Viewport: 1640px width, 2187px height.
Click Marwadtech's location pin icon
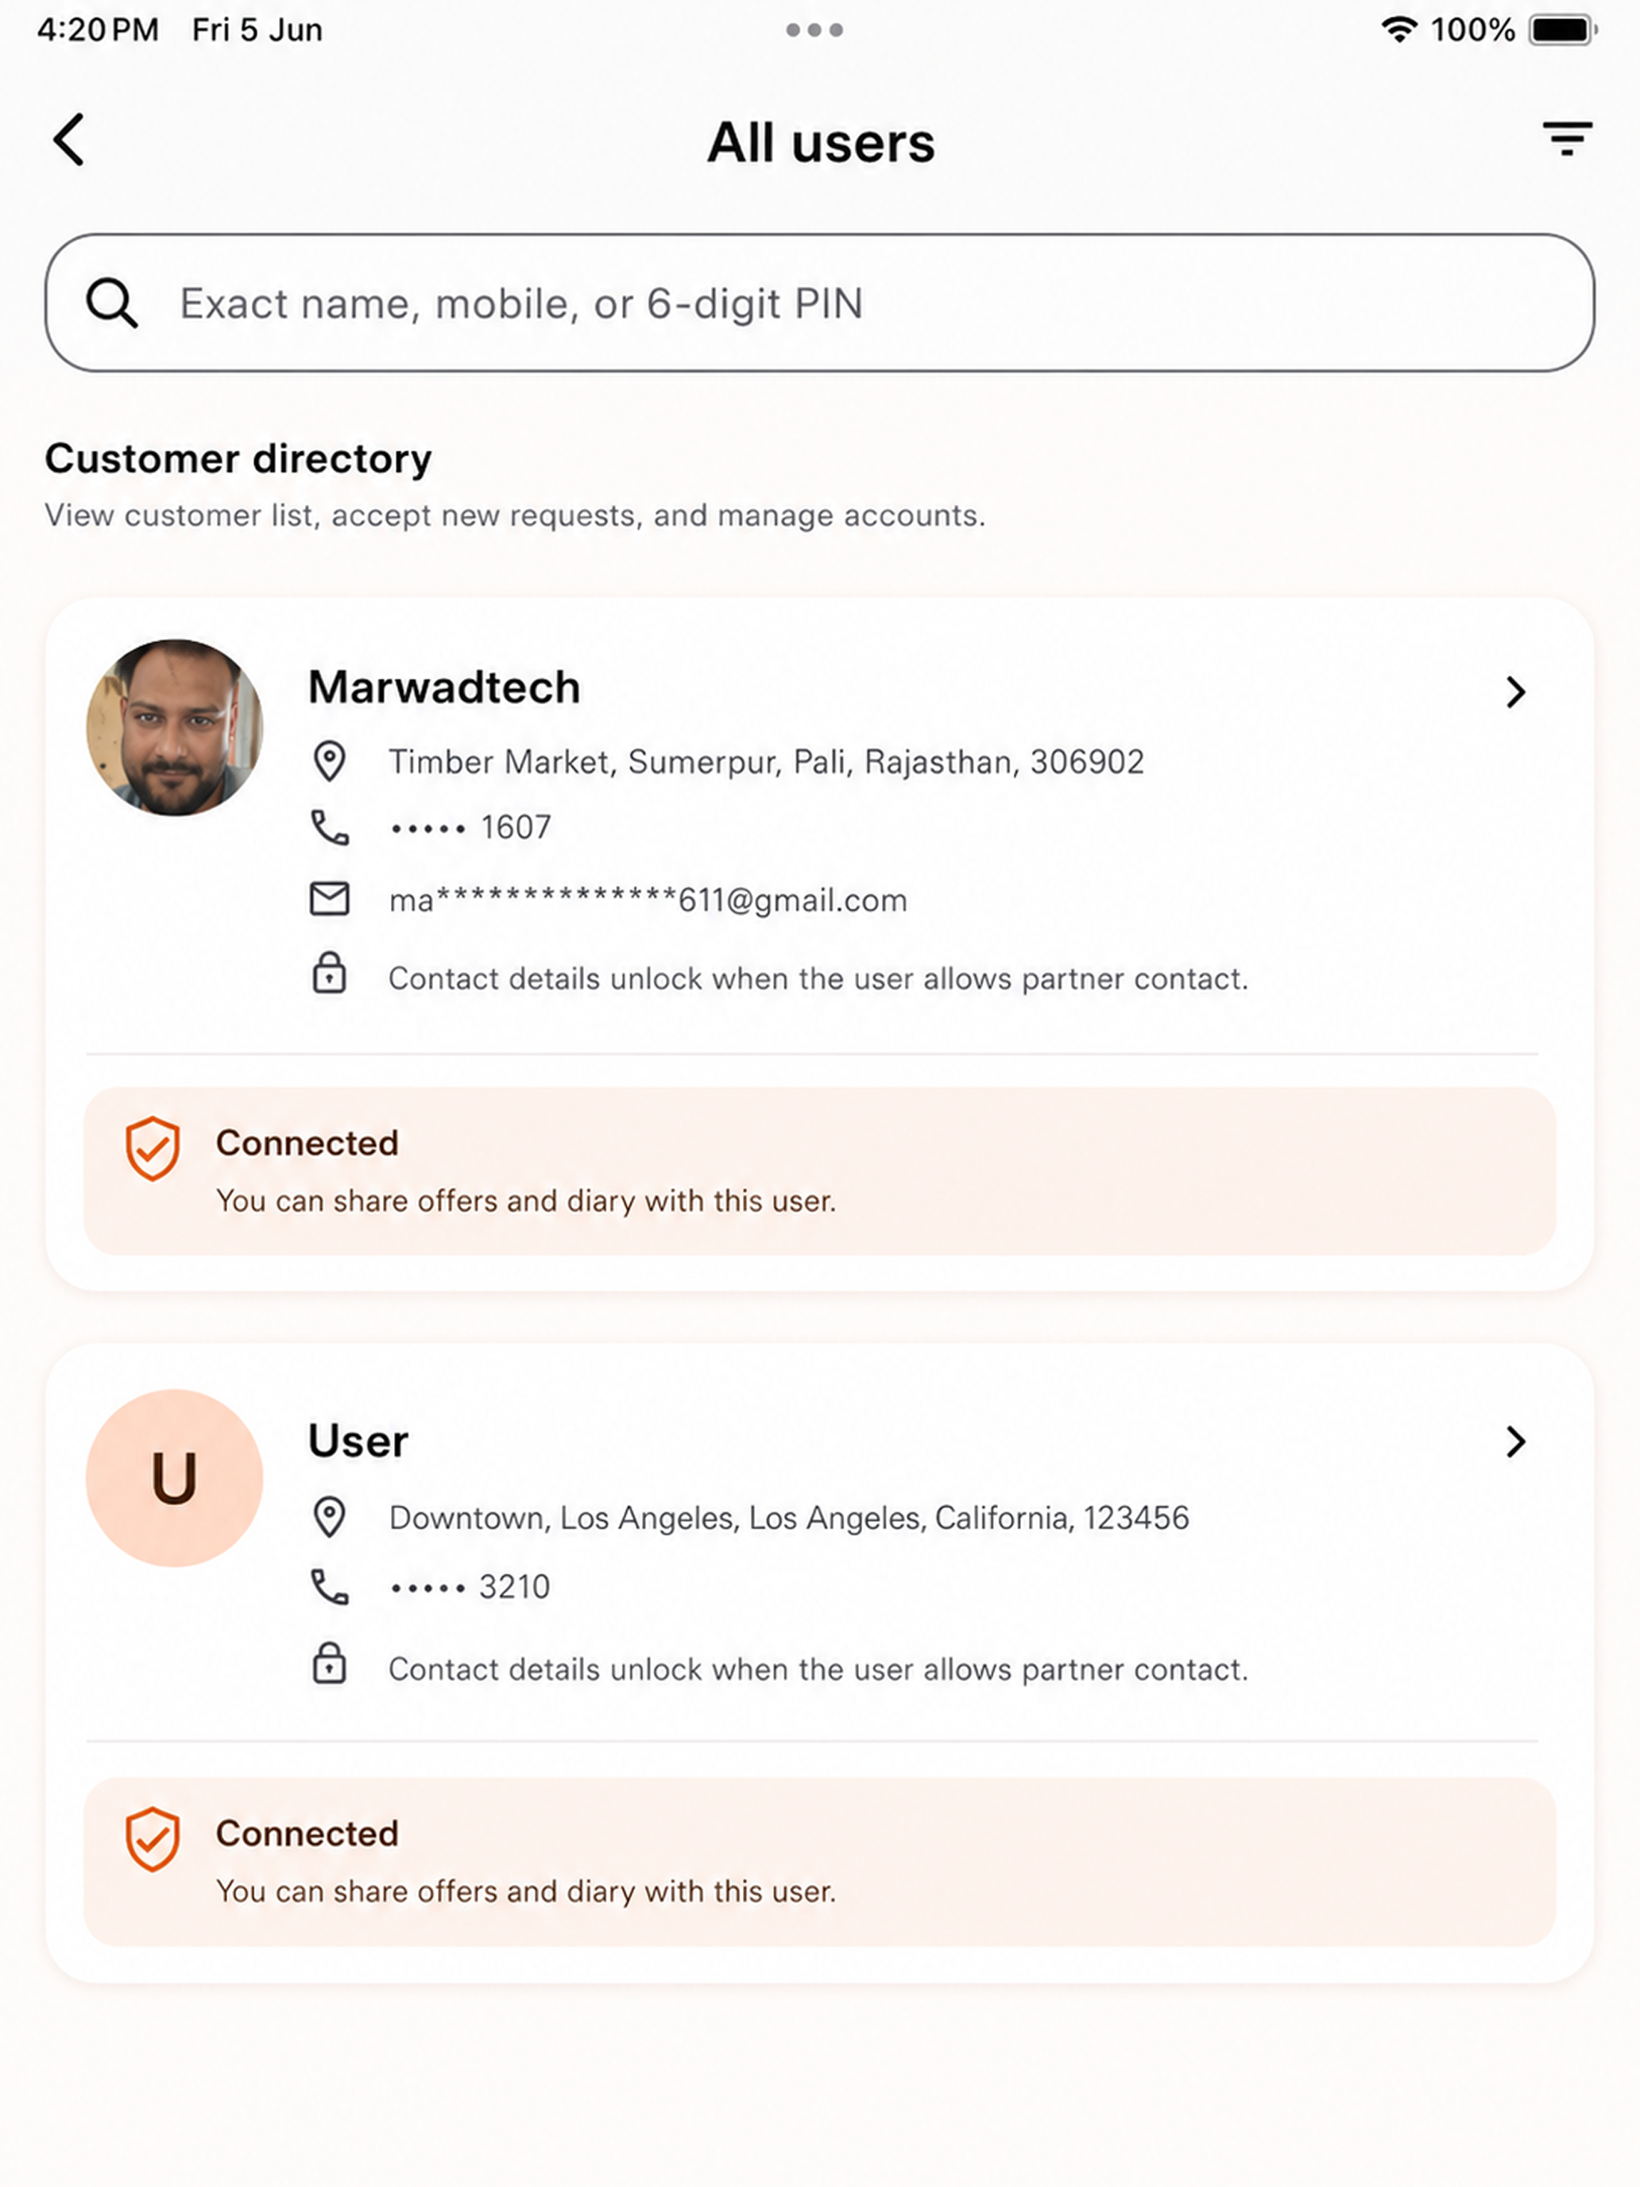[x=329, y=762]
